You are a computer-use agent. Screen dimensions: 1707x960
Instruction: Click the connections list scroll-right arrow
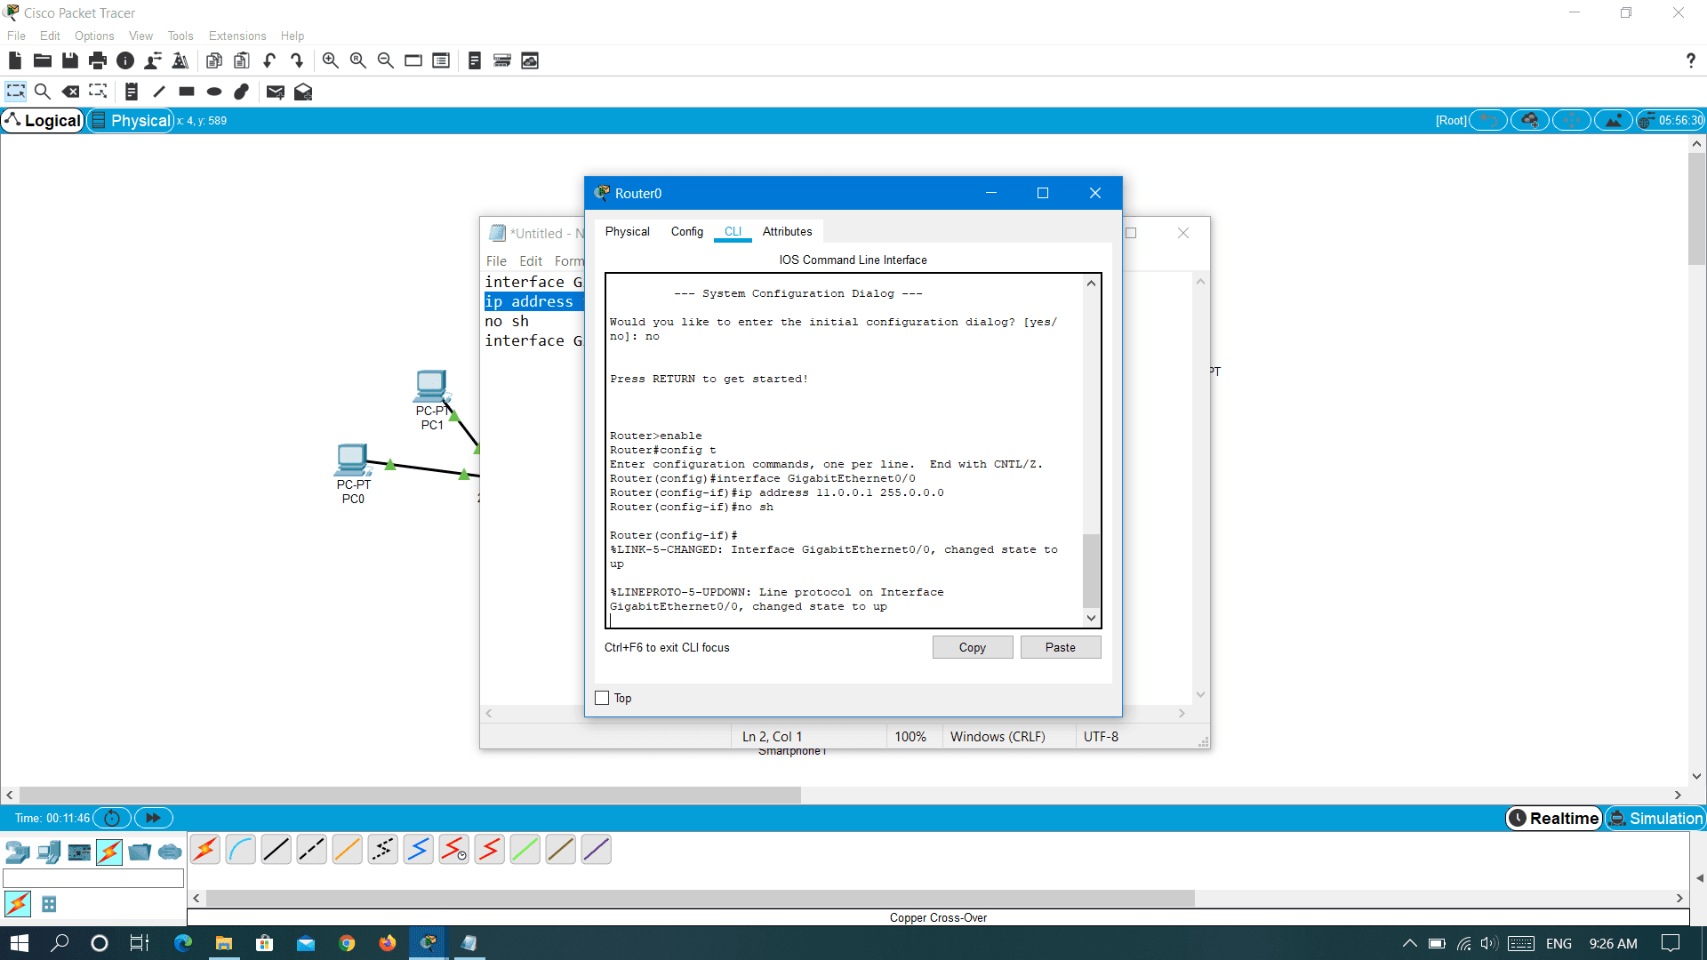[x=1679, y=899]
